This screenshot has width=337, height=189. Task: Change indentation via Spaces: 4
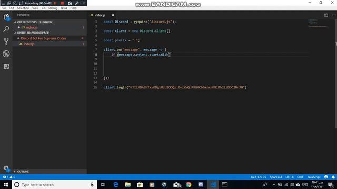point(276,177)
